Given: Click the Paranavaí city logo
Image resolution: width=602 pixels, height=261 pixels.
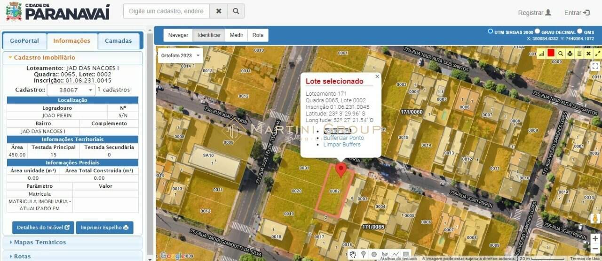Looking at the screenshot, I should tap(58, 11).
